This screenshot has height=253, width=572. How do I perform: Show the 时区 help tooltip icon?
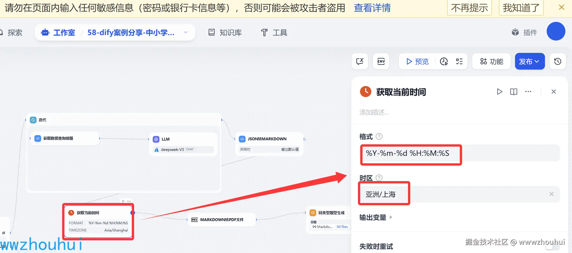(379, 178)
